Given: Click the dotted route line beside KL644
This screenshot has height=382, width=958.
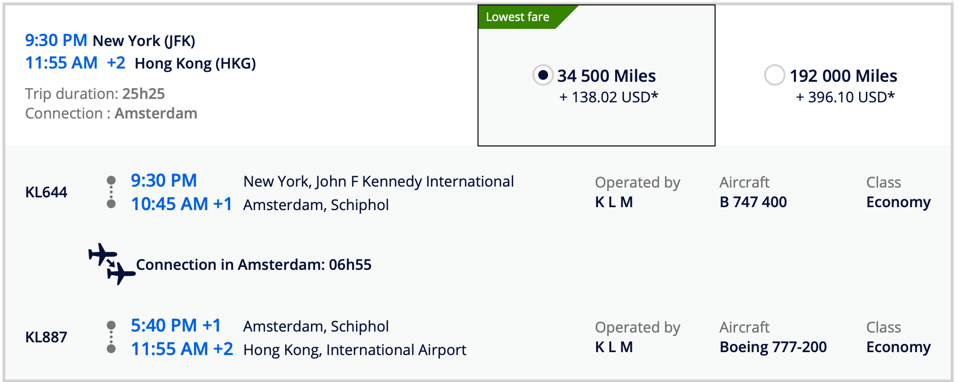Looking at the screenshot, I should click(111, 192).
